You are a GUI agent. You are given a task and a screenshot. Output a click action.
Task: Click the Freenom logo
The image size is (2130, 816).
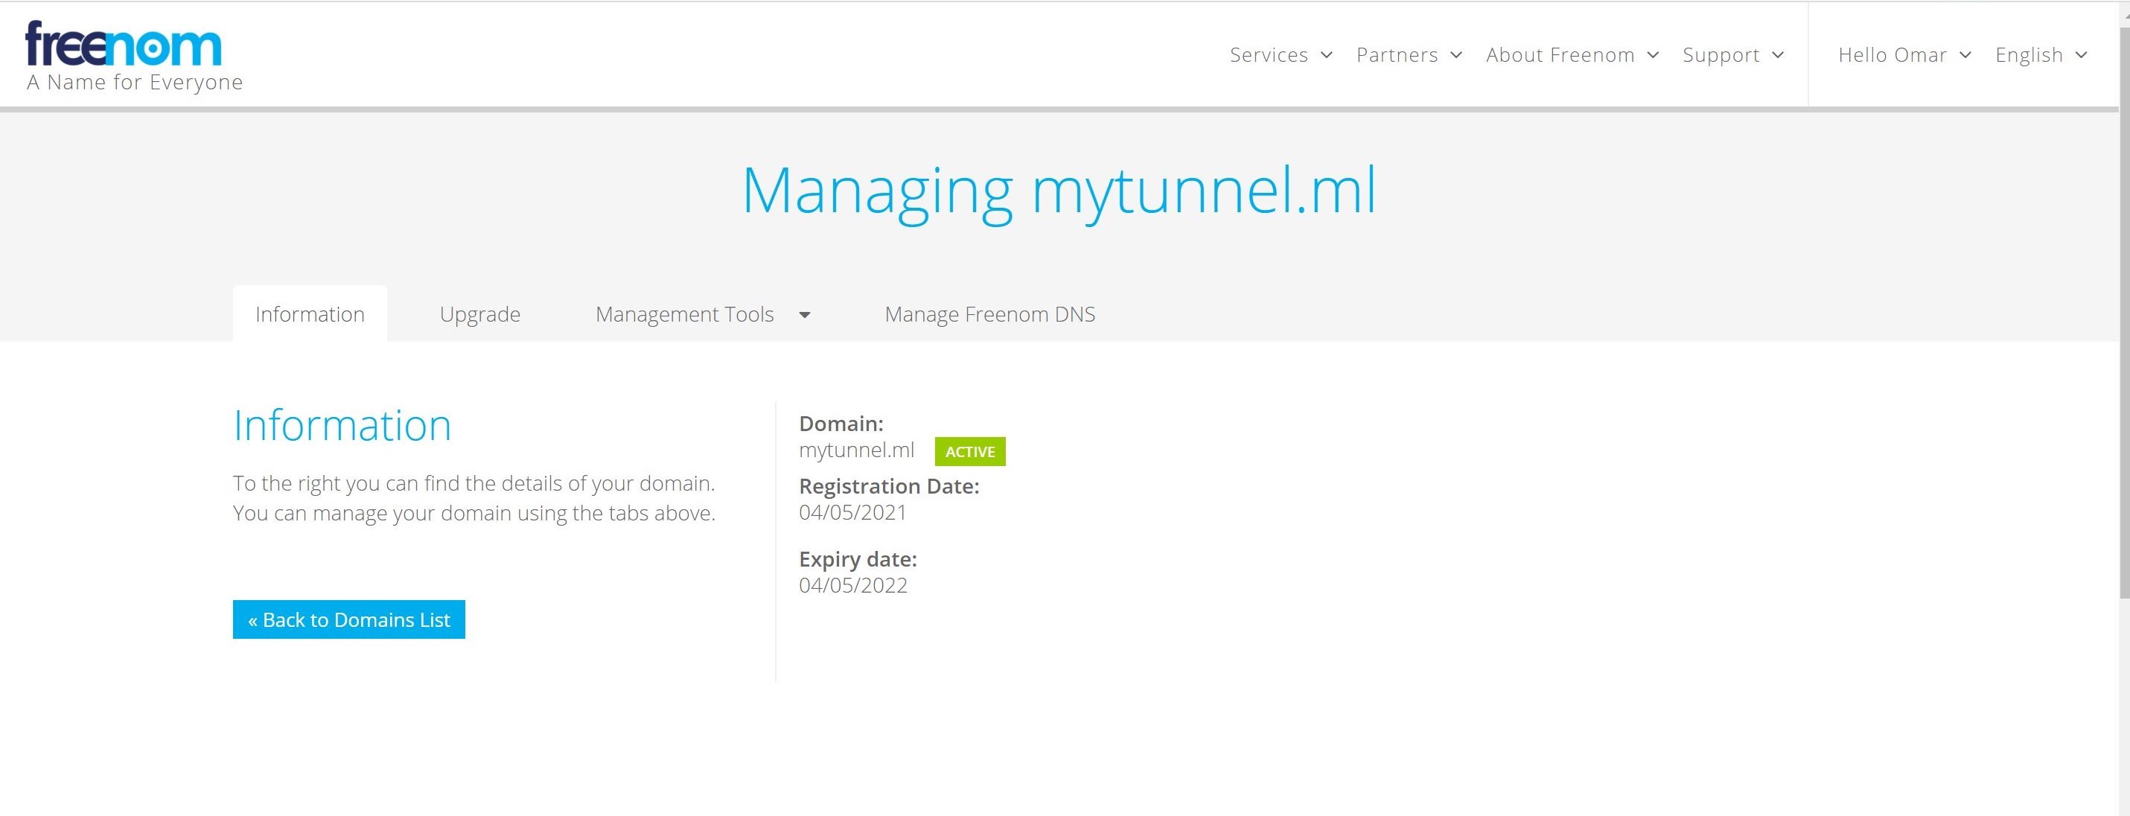tap(124, 44)
